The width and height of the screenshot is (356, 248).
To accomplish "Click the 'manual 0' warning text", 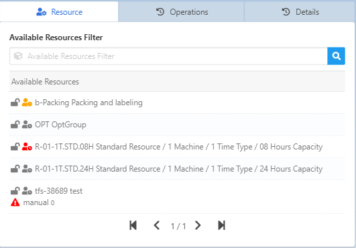I will click(x=39, y=202).
